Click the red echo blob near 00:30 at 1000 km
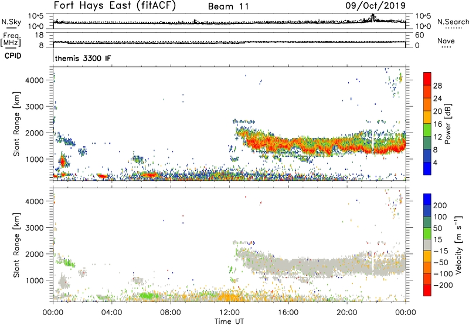Image resolution: width=469 pixels, height=325 pixels. point(62,161)
